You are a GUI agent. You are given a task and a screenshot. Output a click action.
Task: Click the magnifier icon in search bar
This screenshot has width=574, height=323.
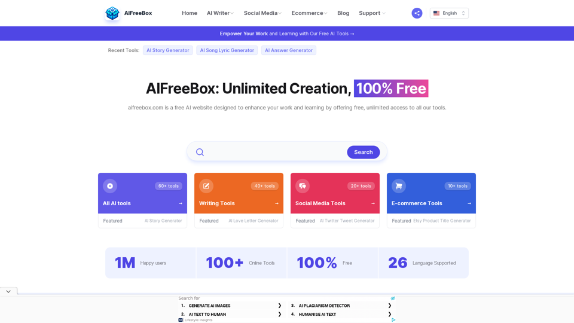pos(200,152)
